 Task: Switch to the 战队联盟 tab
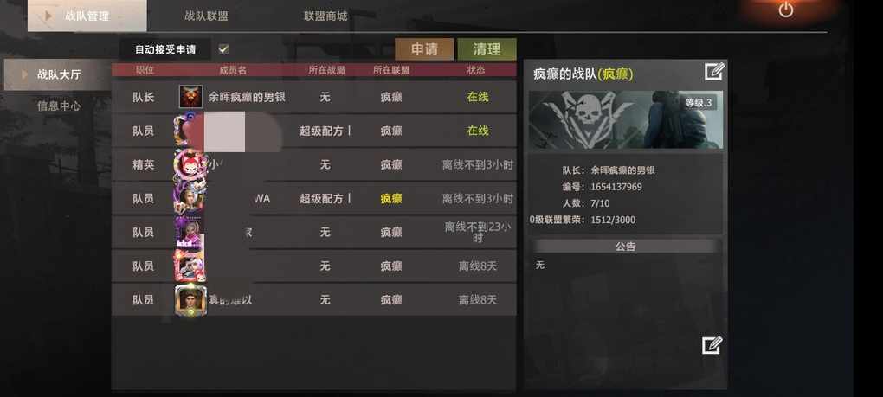pos(206,16)
